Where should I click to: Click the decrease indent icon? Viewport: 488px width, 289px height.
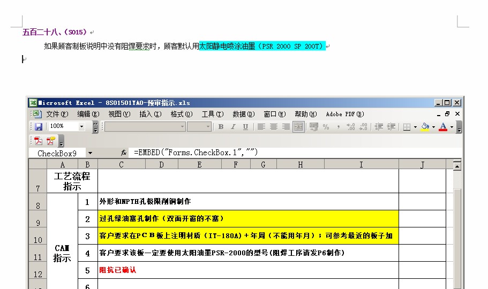[x=379, y=127]
